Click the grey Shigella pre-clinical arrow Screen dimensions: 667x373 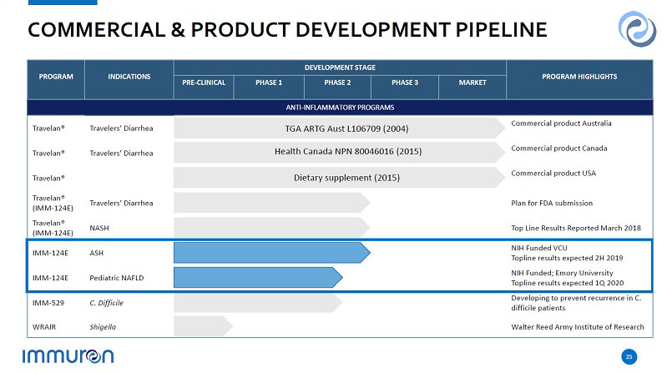[203, 326]
